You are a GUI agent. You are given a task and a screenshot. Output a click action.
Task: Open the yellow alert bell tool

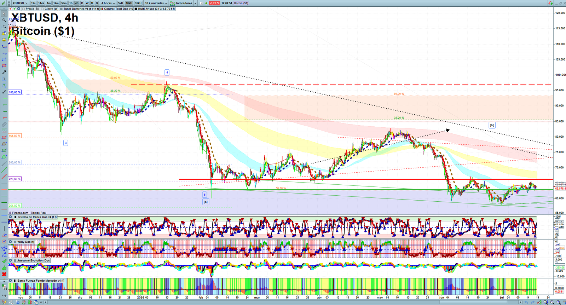[4, 40]
